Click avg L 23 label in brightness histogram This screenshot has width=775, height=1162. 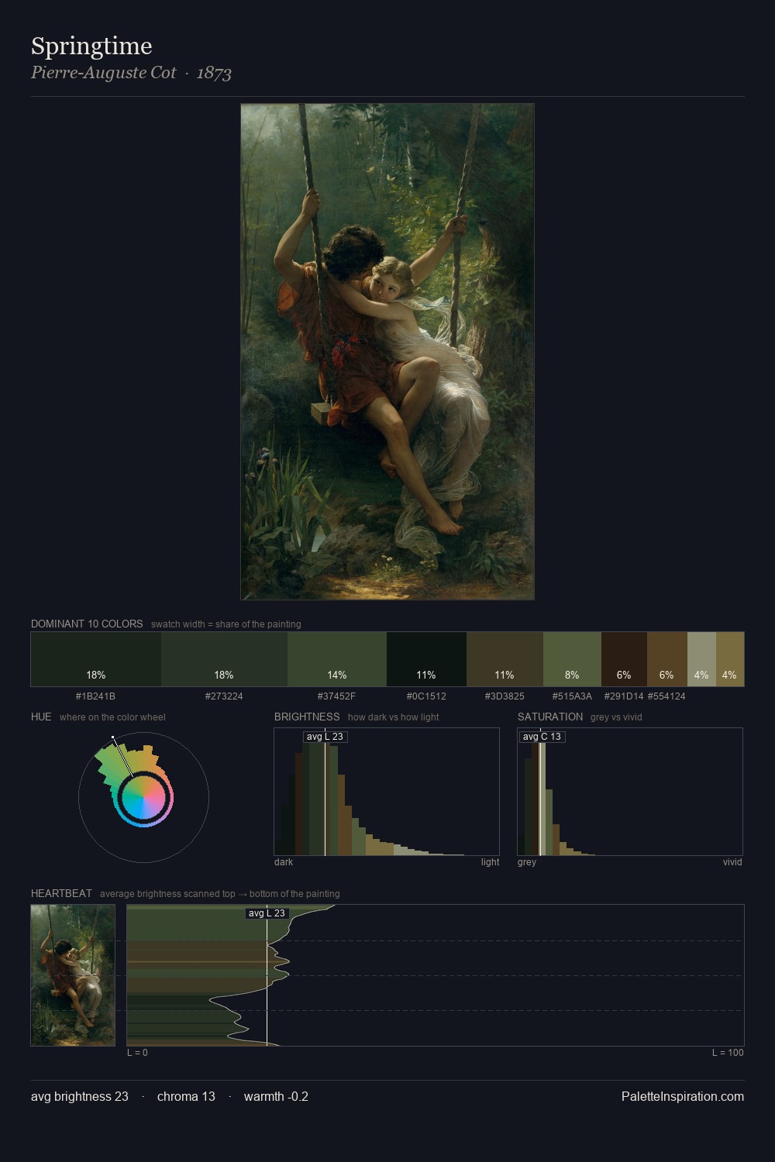tap(325, 737)
